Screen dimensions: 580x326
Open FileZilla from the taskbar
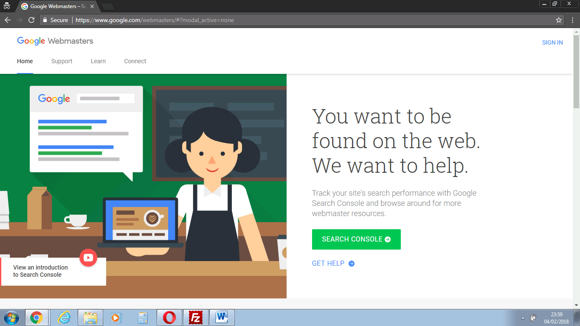pyautogui.click(x=196, y=318)
